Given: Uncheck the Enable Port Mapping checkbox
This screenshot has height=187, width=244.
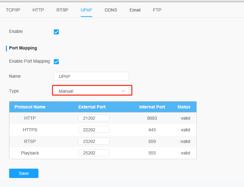Looking at the screenshot, I should [x=56, y=62].
